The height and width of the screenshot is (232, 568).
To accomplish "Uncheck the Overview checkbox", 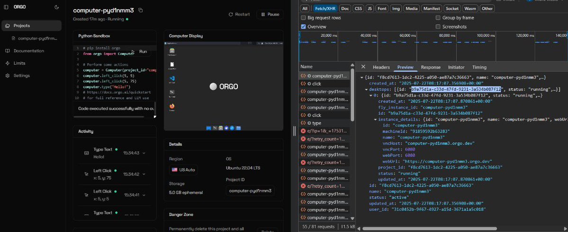I will coord(304,27).
